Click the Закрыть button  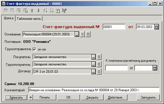click(x=92, y=97)
